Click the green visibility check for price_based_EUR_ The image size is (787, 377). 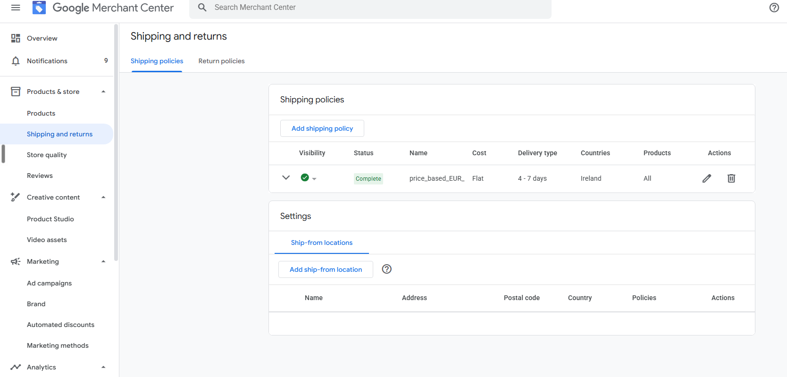(305, 177)
